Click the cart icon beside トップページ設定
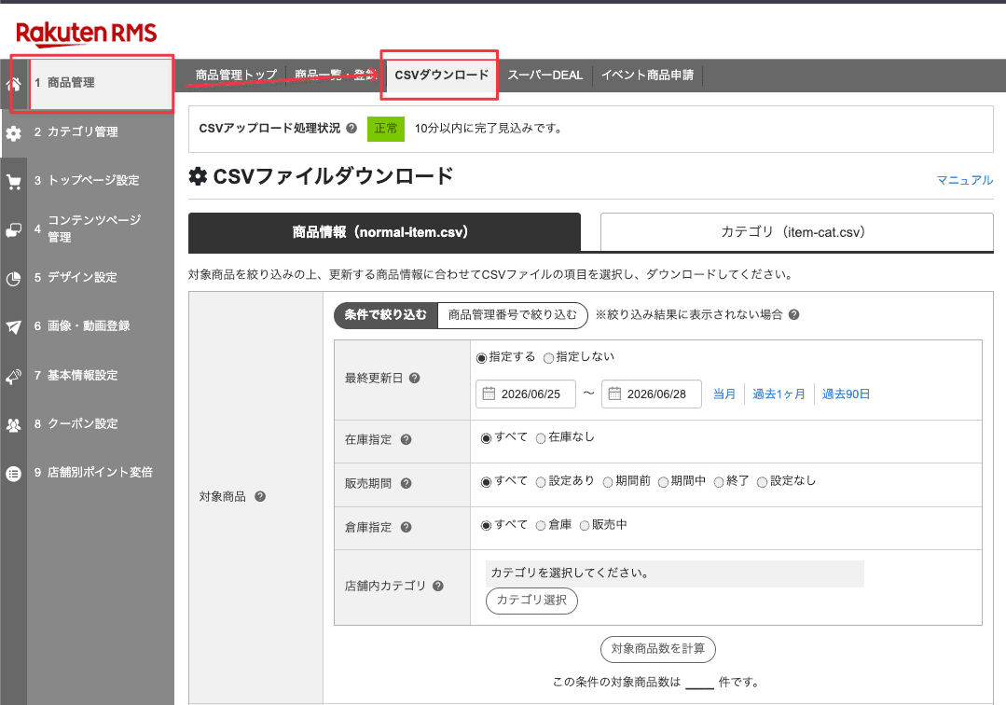 click(13, 182)
